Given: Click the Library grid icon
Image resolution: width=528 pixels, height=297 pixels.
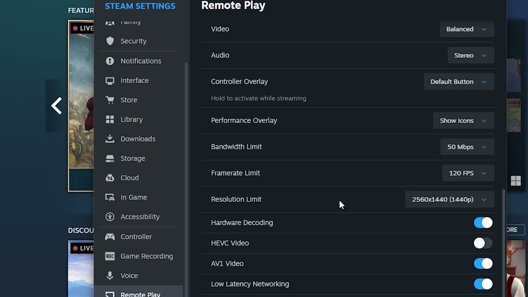Looking at the screenshot, I should pyautogui.click(x=110, y=119).
